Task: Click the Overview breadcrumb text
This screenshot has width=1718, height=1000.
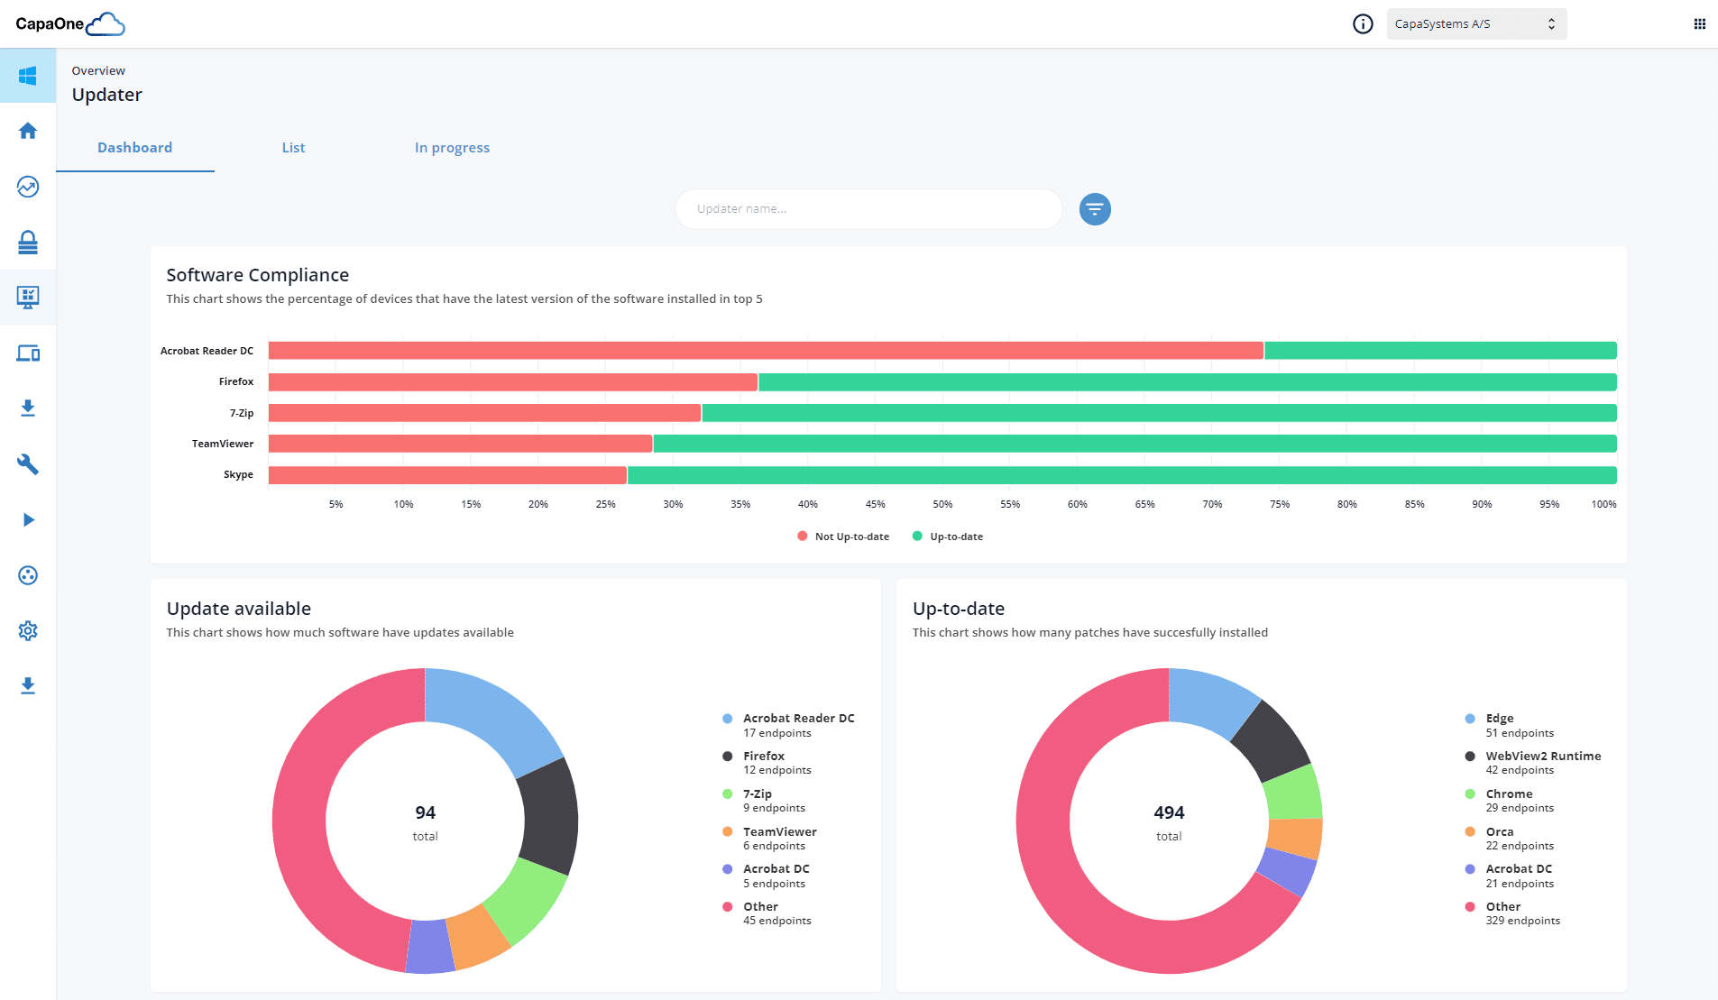Action: pos(98,71)
